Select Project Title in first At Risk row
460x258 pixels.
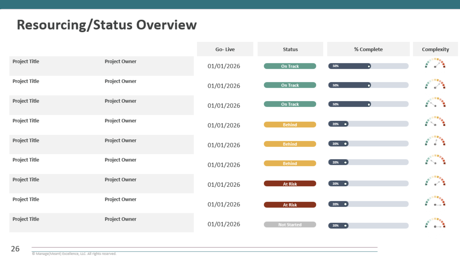point(26,180)
